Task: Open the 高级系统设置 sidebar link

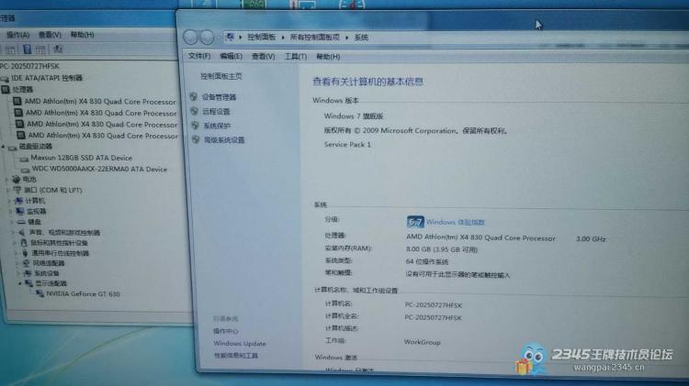Action: point(224,140)
